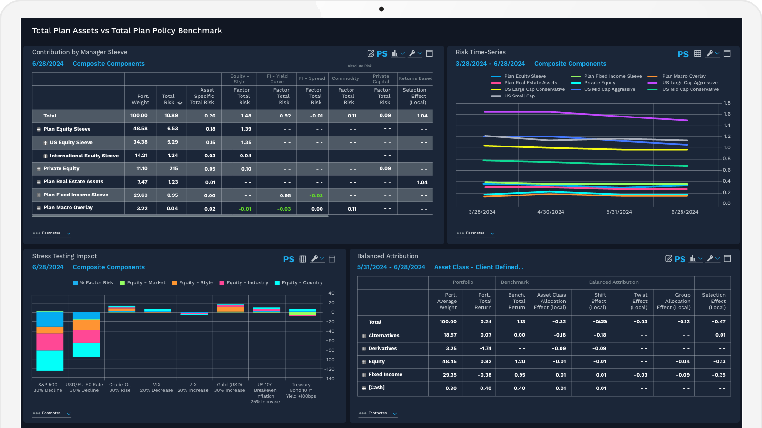Expand the Plan Fixed Income Sleeve row

(38, 195)
